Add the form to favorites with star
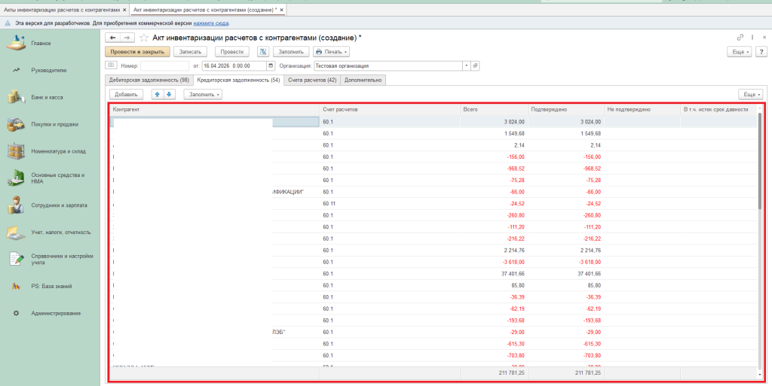The height and width of the screenshot is (386, 772). tap(143, 37)
